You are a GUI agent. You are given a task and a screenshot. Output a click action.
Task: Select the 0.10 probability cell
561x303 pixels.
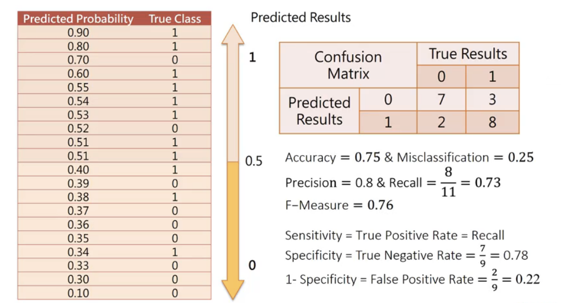[x=79, y=293]
